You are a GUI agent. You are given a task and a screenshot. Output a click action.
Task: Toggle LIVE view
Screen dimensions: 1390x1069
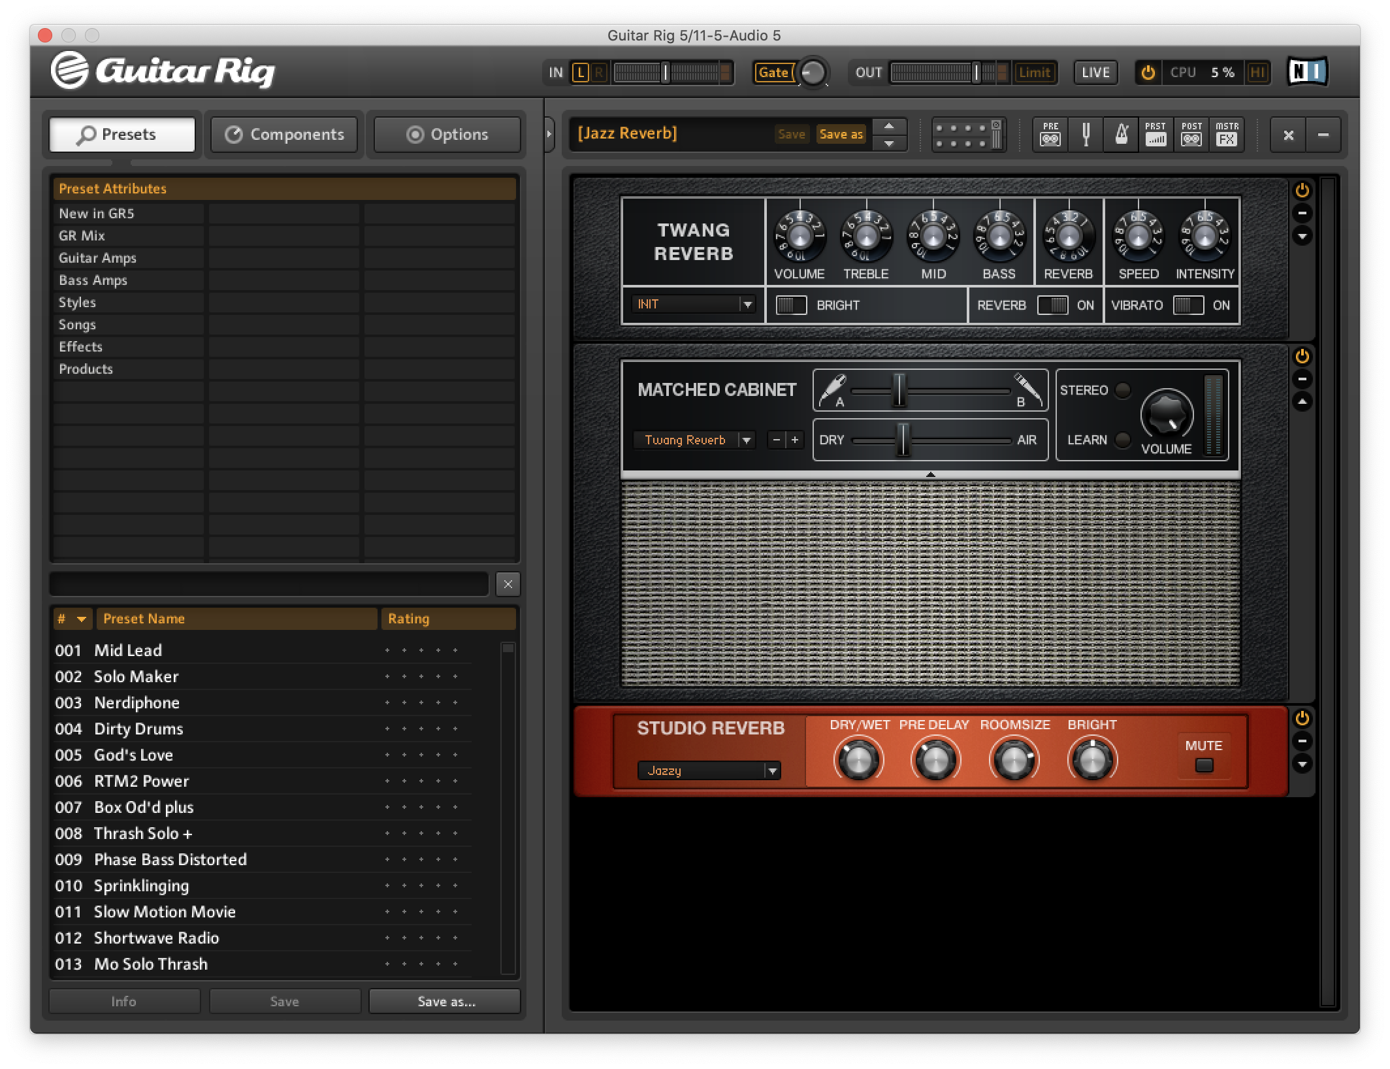pyautogui.click(x=1095, y=73)
